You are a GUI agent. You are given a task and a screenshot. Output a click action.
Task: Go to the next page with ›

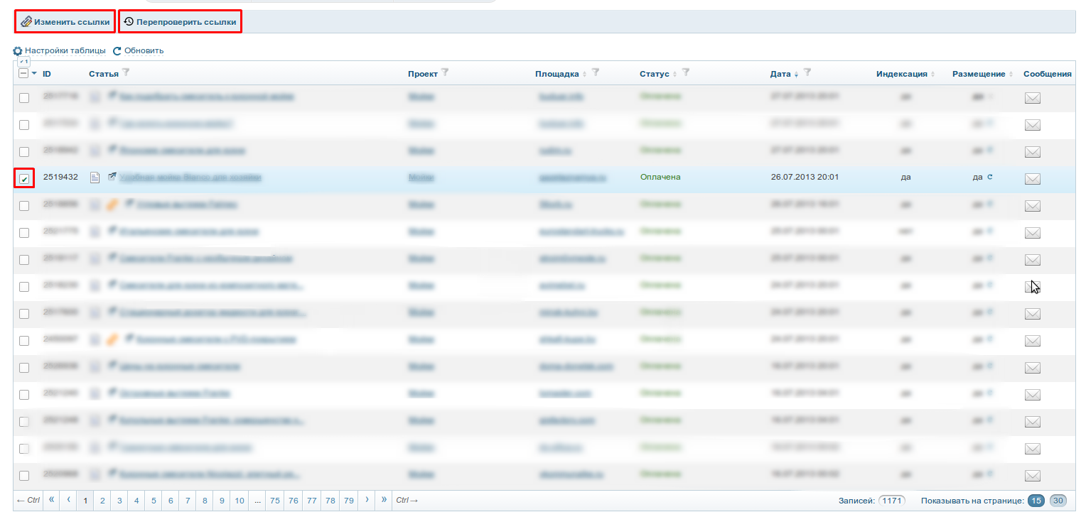point(367,500)
